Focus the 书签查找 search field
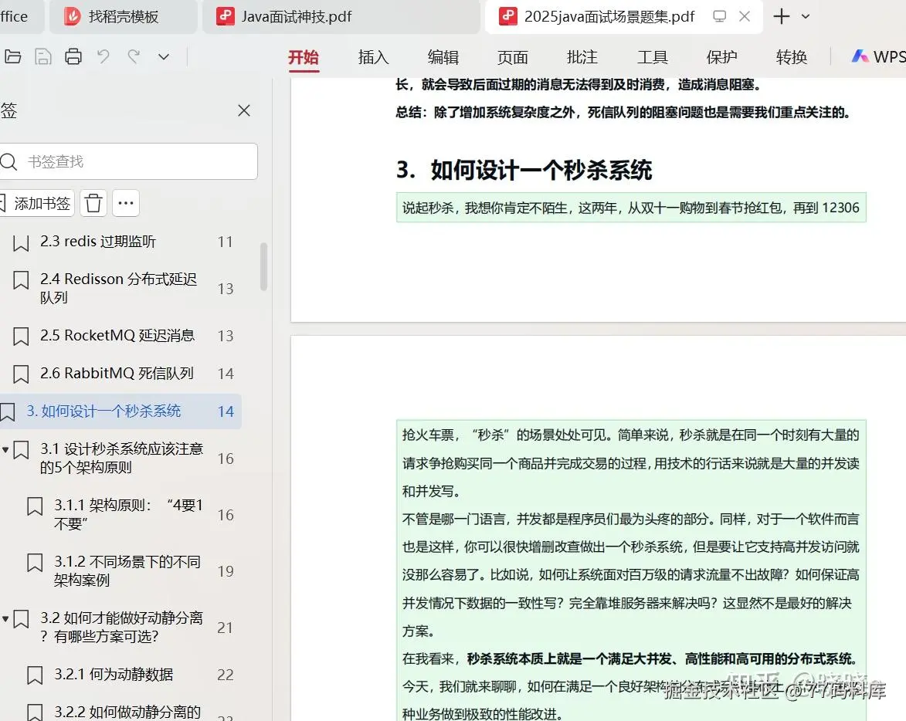 128,161
